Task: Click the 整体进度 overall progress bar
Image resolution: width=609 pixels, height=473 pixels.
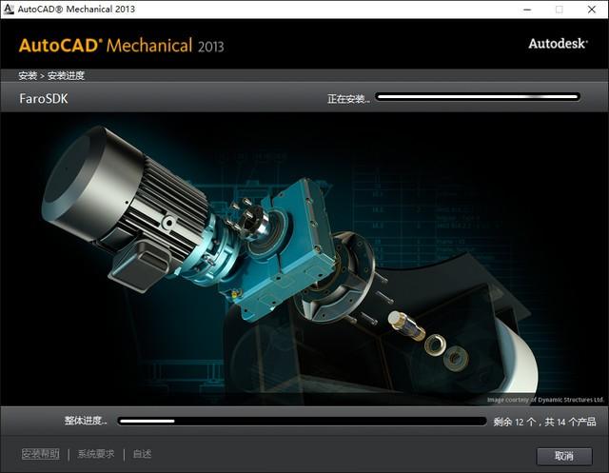Action: [302, 421]
